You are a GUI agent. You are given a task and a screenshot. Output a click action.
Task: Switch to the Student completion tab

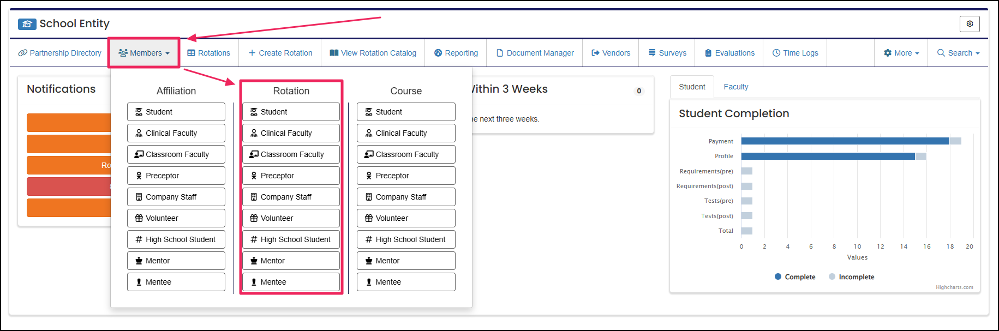692,87
